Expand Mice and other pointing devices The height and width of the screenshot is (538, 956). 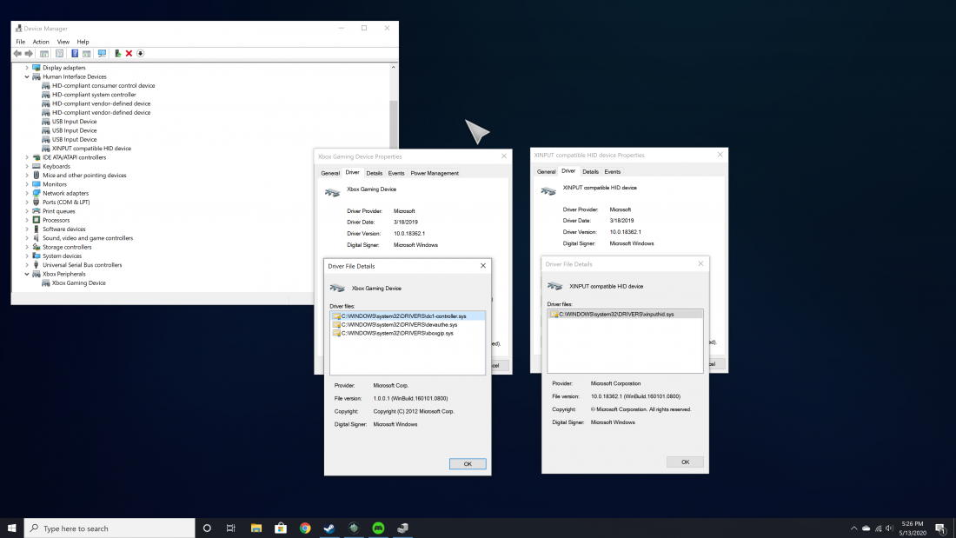(x=27, y=175)
